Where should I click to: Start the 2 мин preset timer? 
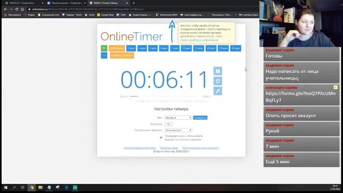click(131, 48)
